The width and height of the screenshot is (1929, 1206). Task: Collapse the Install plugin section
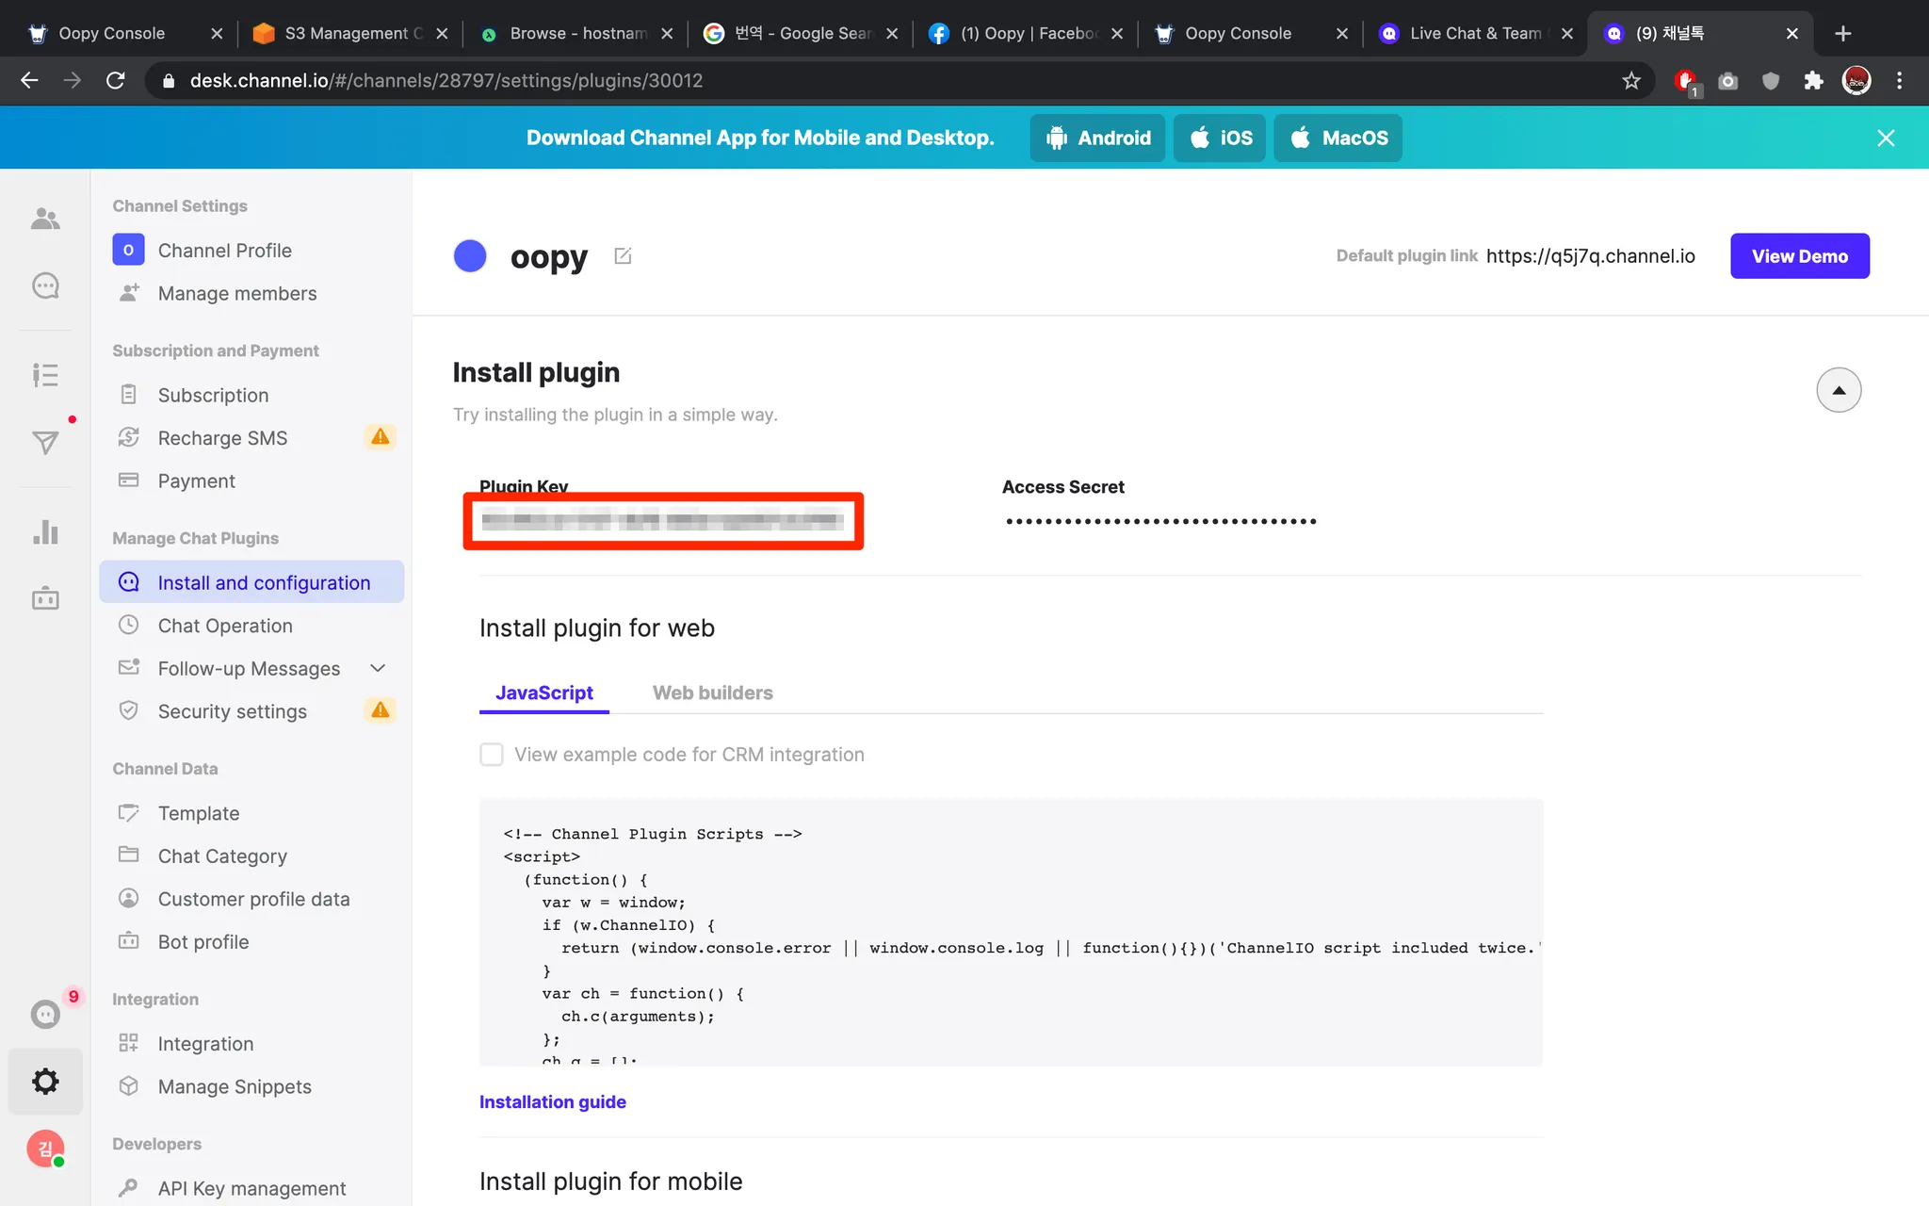(1838, 390)
